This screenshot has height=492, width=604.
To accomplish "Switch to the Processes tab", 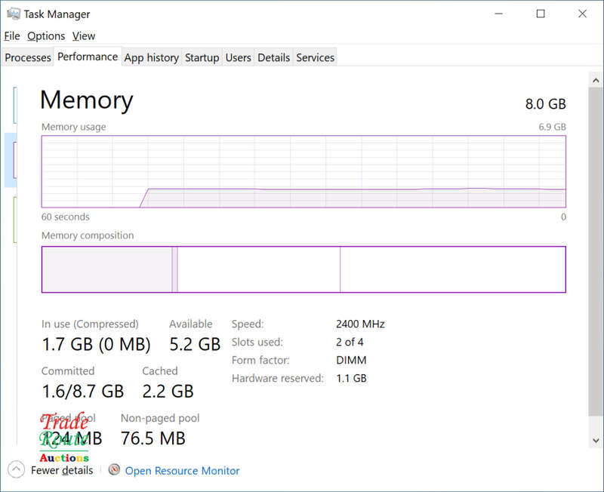I will (x=28, y=57).
